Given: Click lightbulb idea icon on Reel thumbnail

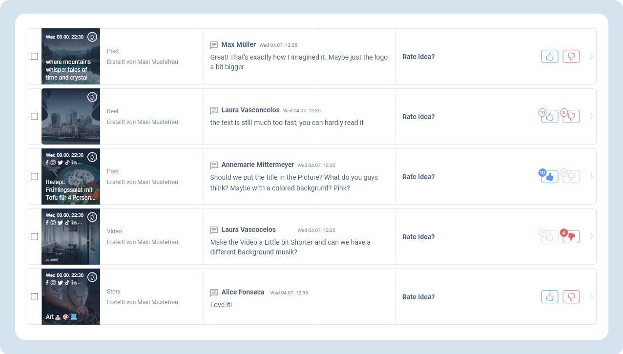Looking at the screenshot, I should tap(92, 97).
